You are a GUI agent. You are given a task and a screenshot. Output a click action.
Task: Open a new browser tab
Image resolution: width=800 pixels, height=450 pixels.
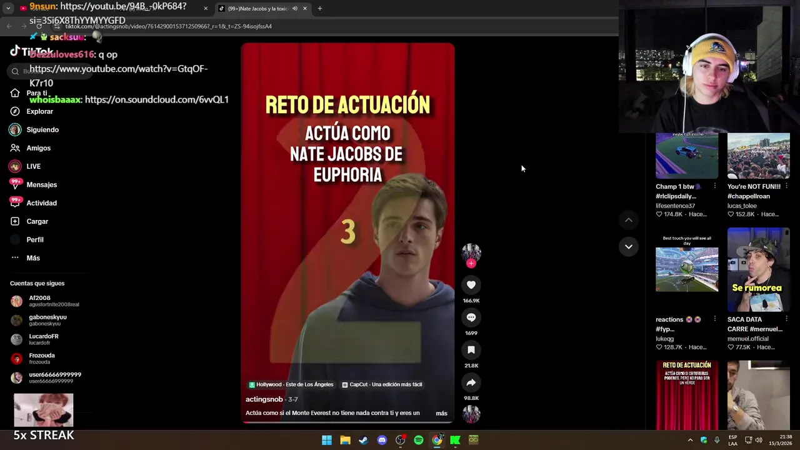coord(319,8)
